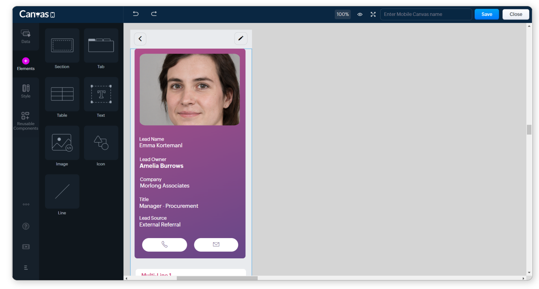Image resolution: width=539 pixels, height=289 pixels.
Task: Open the Data tab in sidebar
Action: pyautogui.click(x=26, y=37)
